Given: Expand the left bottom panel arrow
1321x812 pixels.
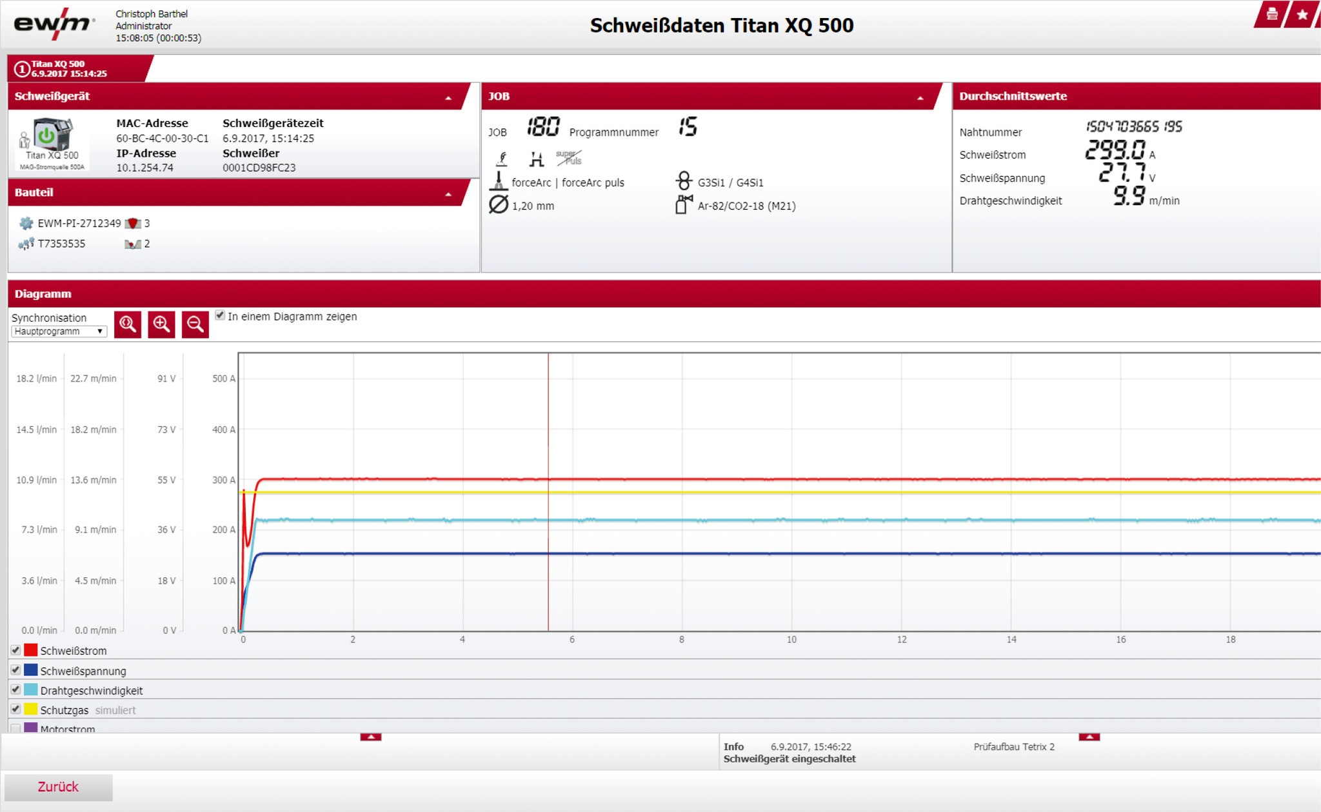Looking at the screenshot, I should [x=371, y=737].
